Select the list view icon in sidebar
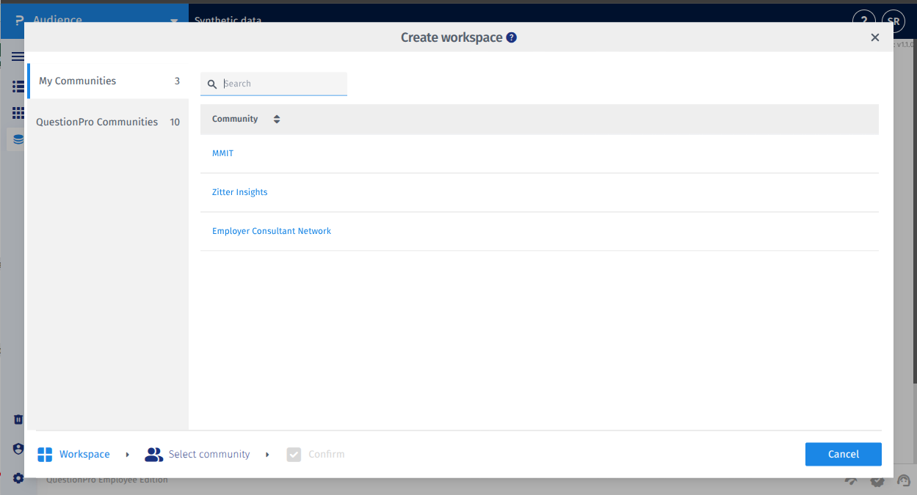This screenshot has height=495, width=917. [x=18, y=87]
